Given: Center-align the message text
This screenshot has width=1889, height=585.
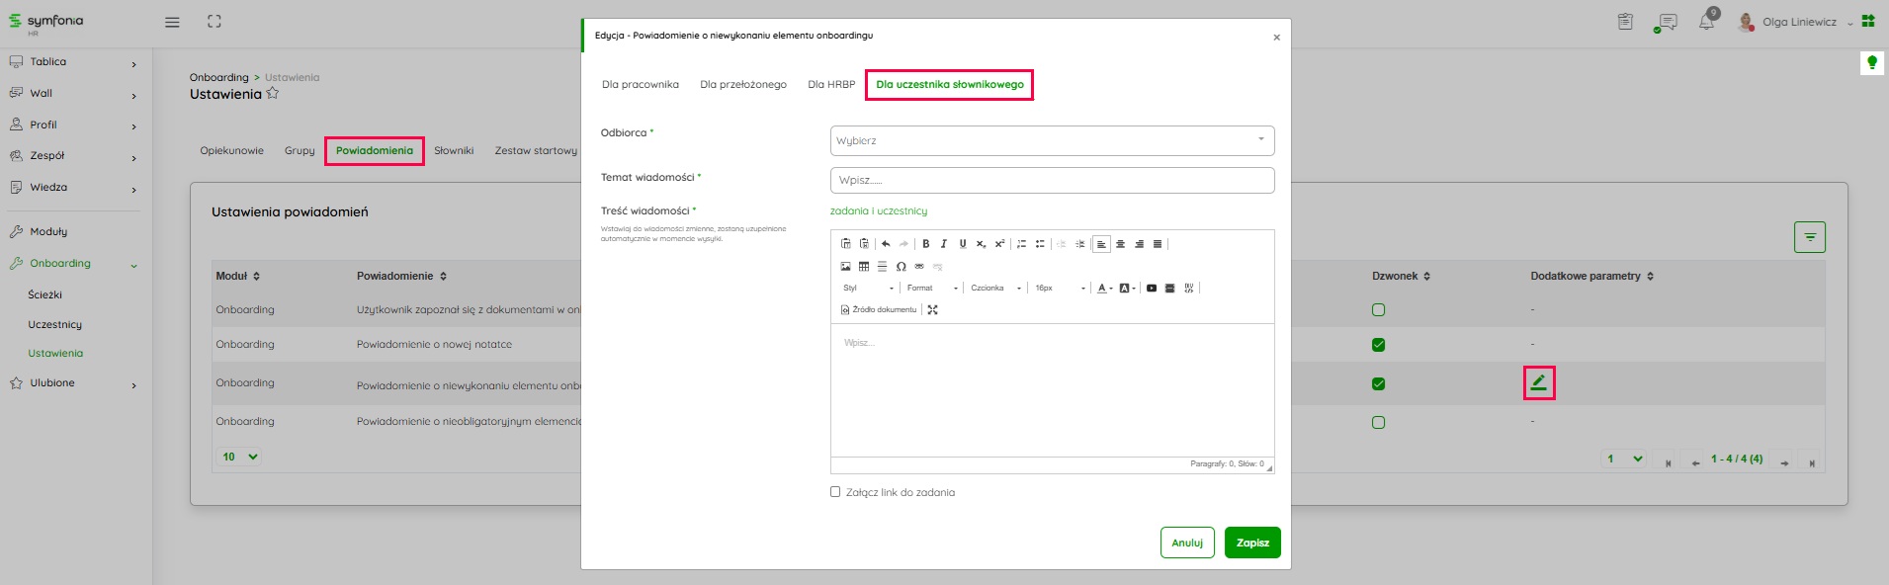Looking at the screenshot, I should (x=1120, y=244).
